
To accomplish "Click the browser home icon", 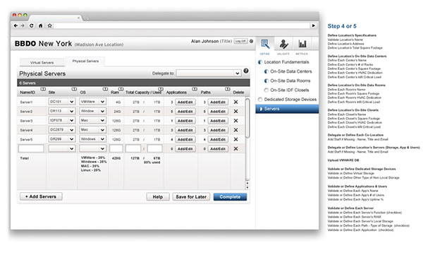I will (x=40, y=25).
